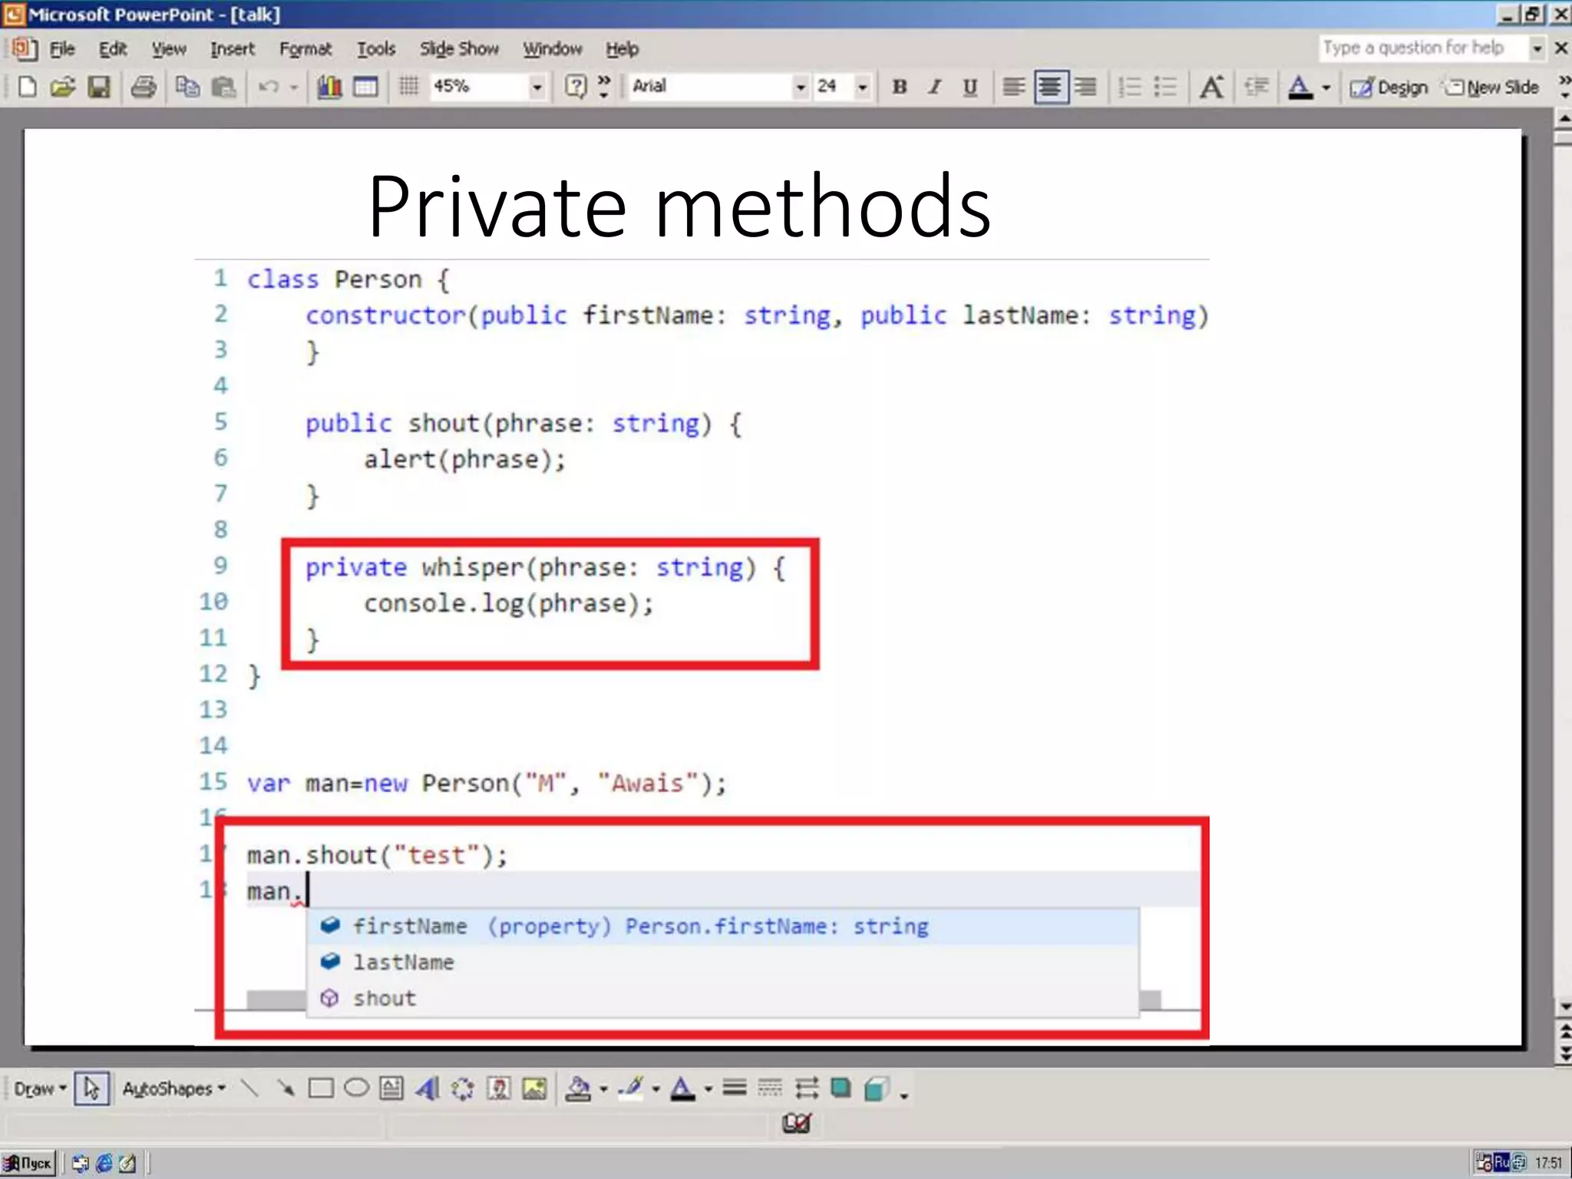The image size is (1572, 1179).
Task: Add a New Slide
Action: [1492, 88]
